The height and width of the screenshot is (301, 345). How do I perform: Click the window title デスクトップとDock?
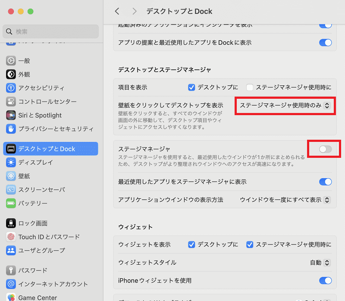(179, 11)
